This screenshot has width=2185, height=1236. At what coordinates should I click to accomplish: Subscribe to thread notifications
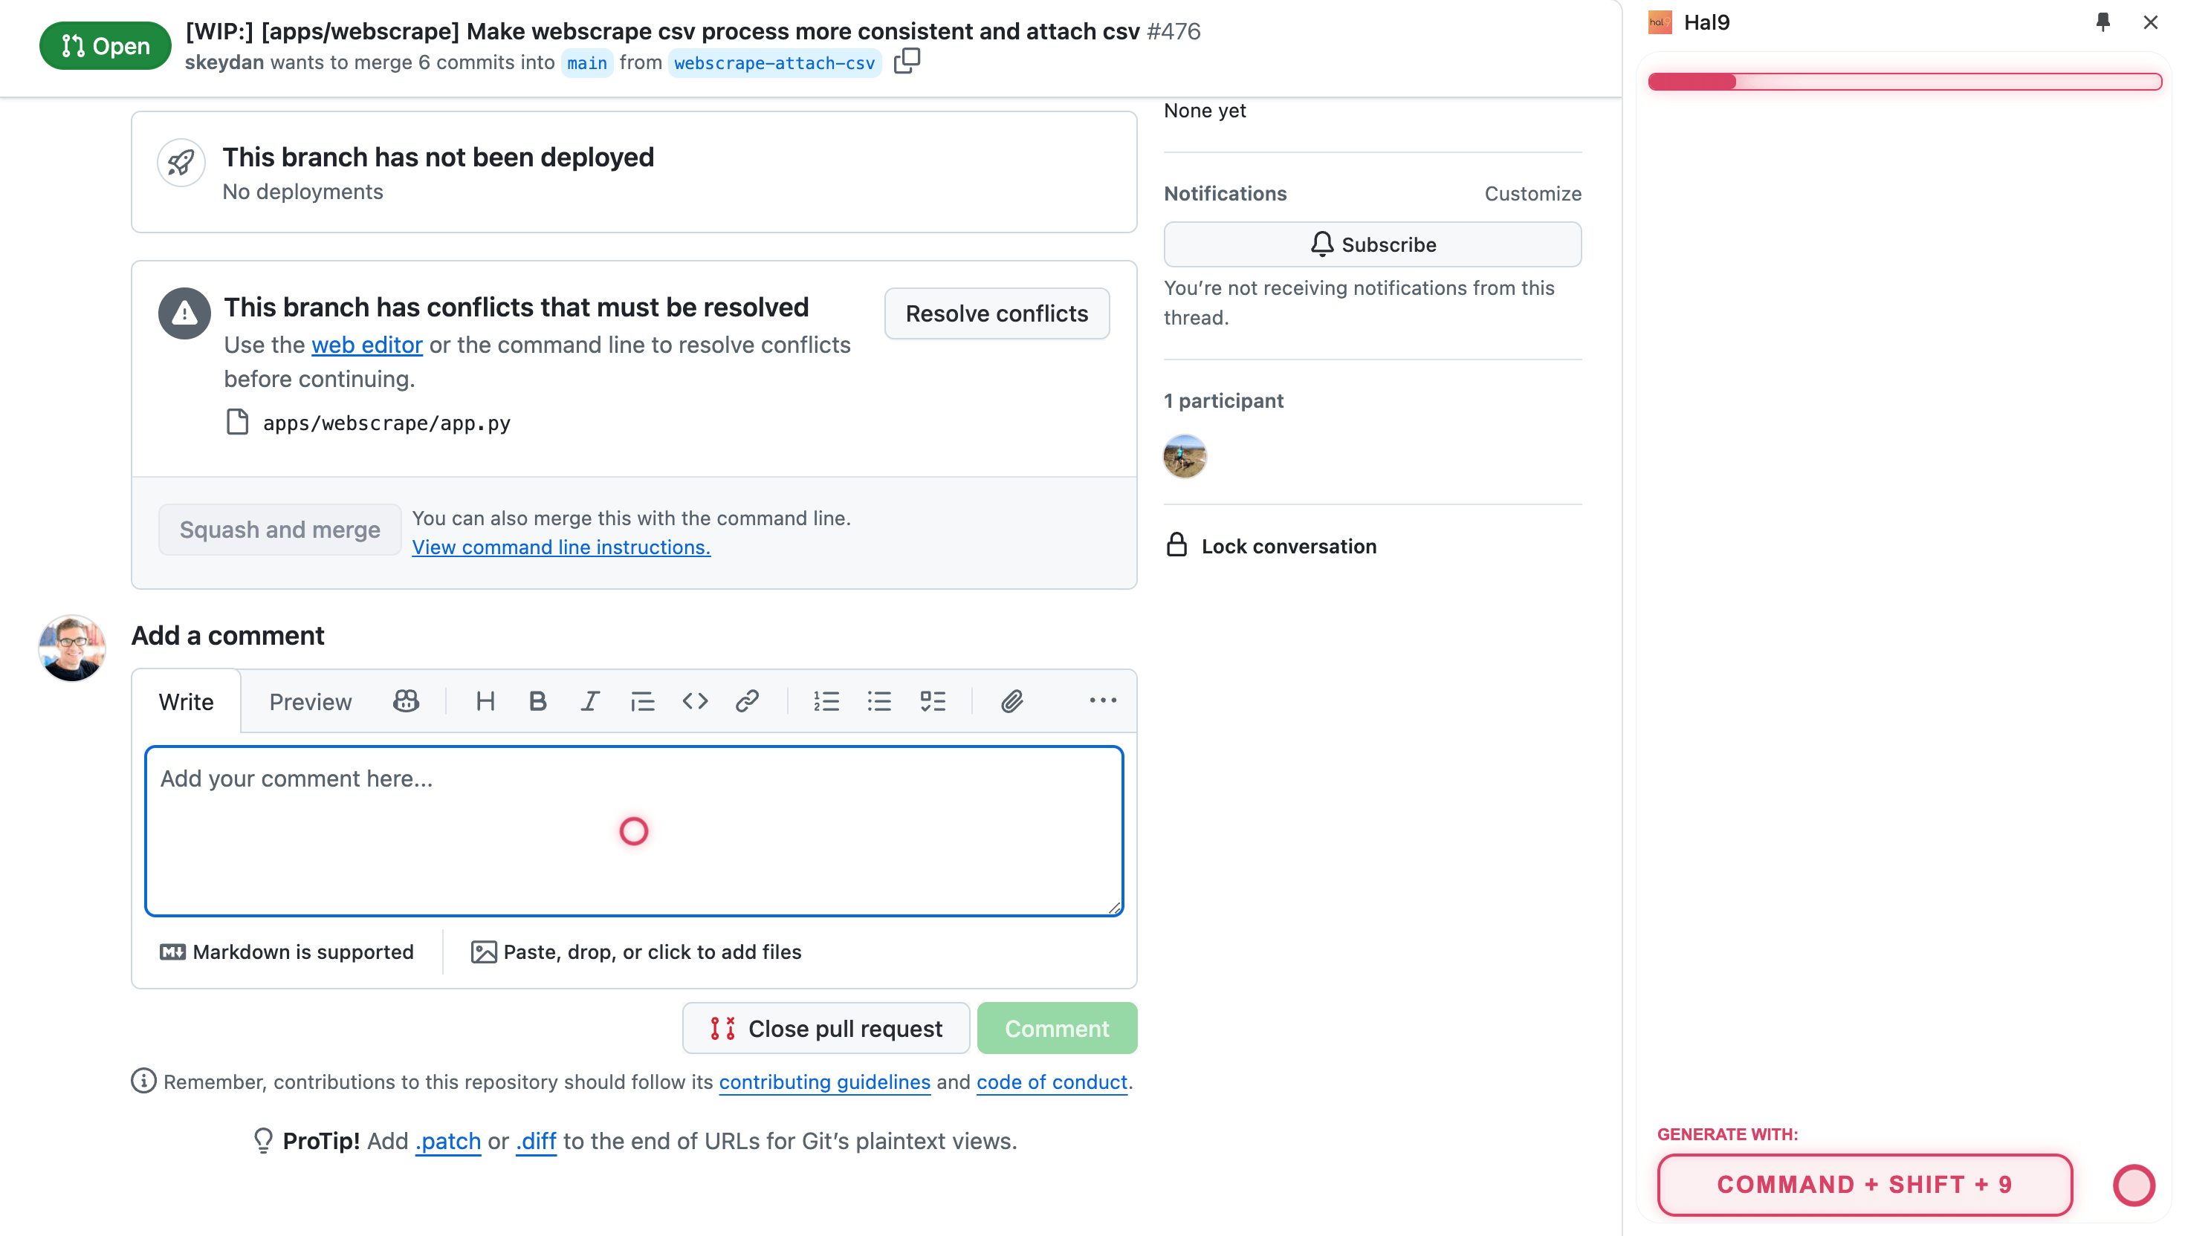(x=1371, y=244)
